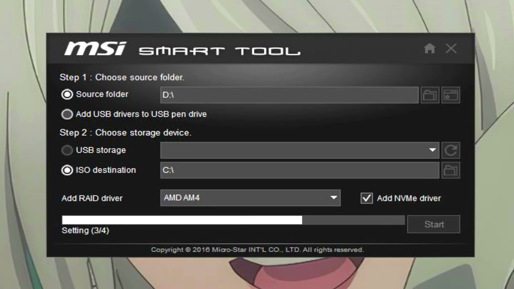Screen dimensions: 514x289
Task: Go to the Smart Tool home screen
Action: point(430,49)
